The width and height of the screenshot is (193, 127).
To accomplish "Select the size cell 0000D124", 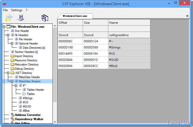I will [x=96, y=41].
